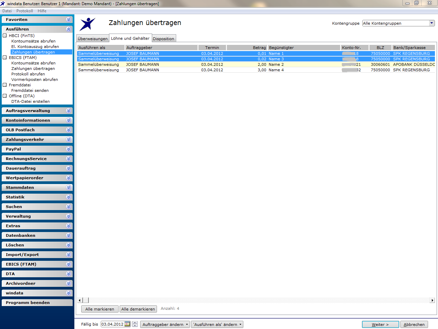438x329 pixels.
Task: Click the date stepper next to Fällig bis
Action: click(x=135, y=324)
